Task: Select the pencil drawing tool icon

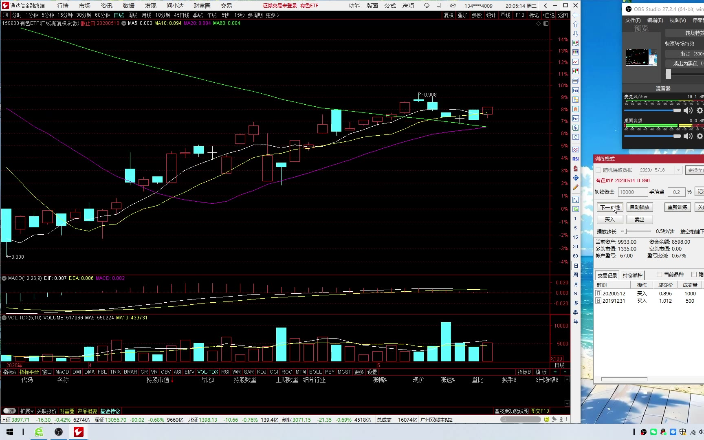Action: [x=575, y=187]
